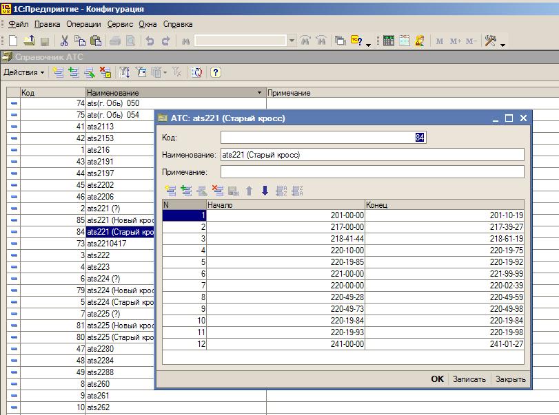Expand the arrow next to the tools icon
This screenshot has height=415, width=559.
[502, 45]
